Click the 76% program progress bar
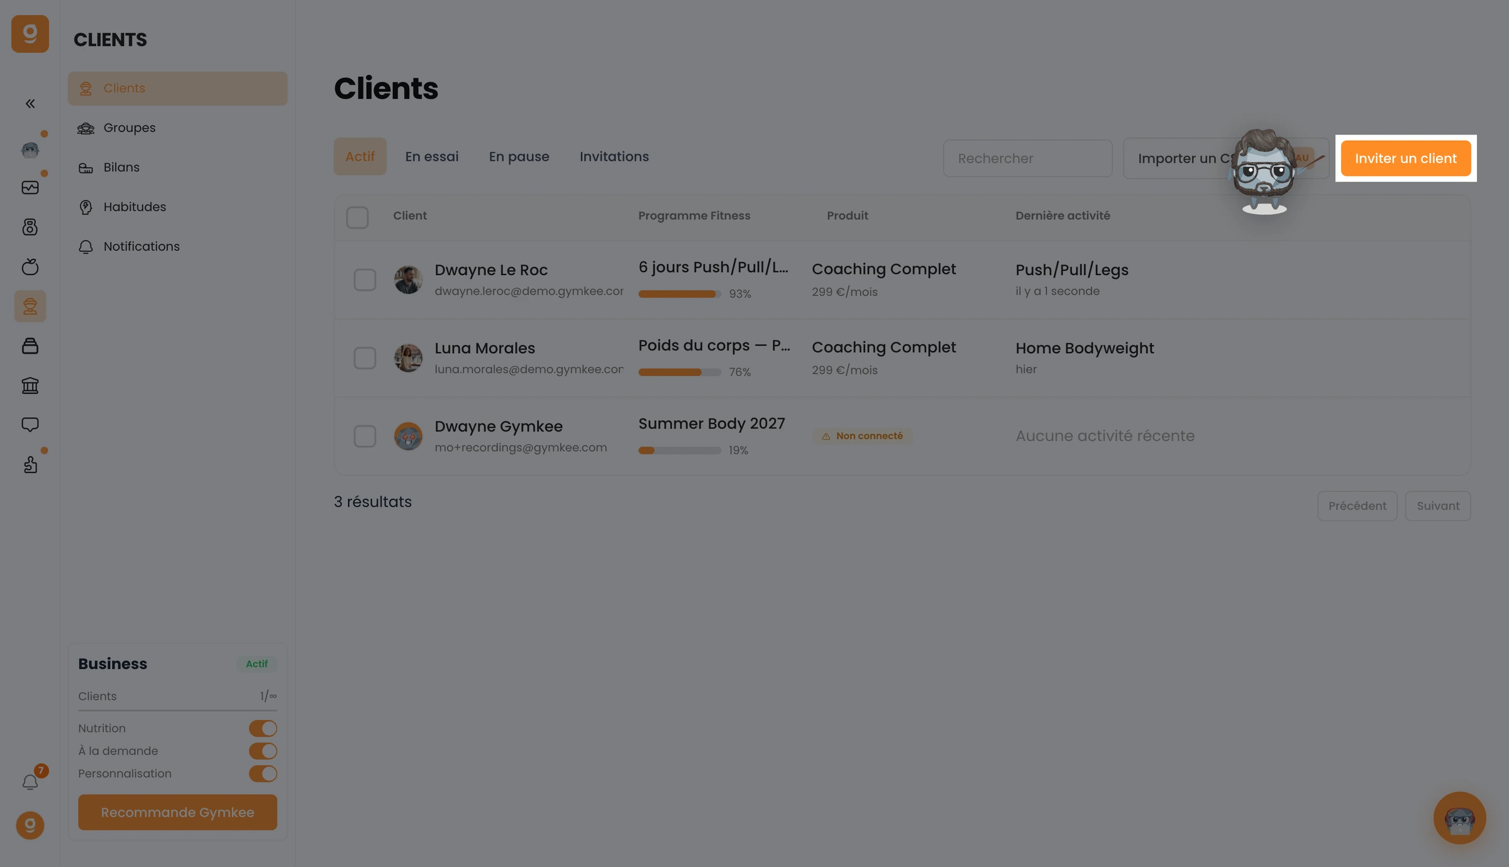This screenshot has width=1509, height=867. pyautogui.click(x=680, y=373)
